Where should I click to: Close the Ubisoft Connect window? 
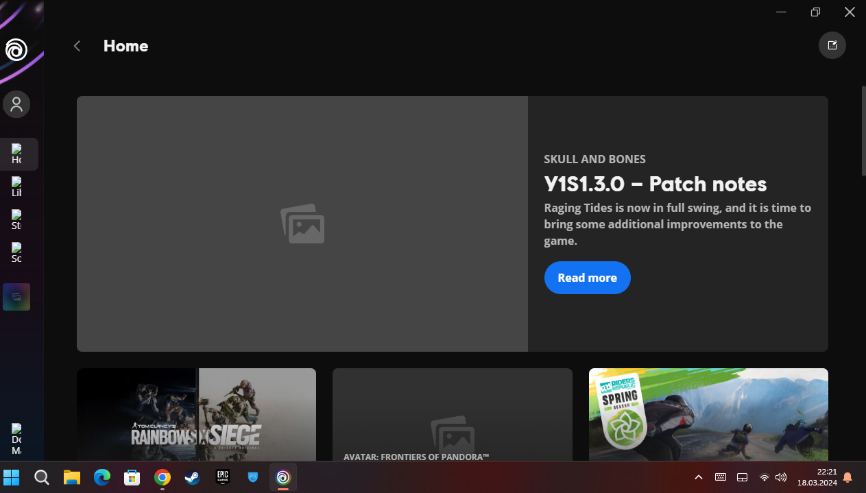click(x=850, y=12)
